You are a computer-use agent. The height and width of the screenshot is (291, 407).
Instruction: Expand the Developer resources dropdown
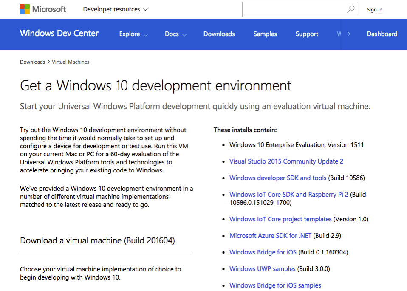(x=115, y=9)
